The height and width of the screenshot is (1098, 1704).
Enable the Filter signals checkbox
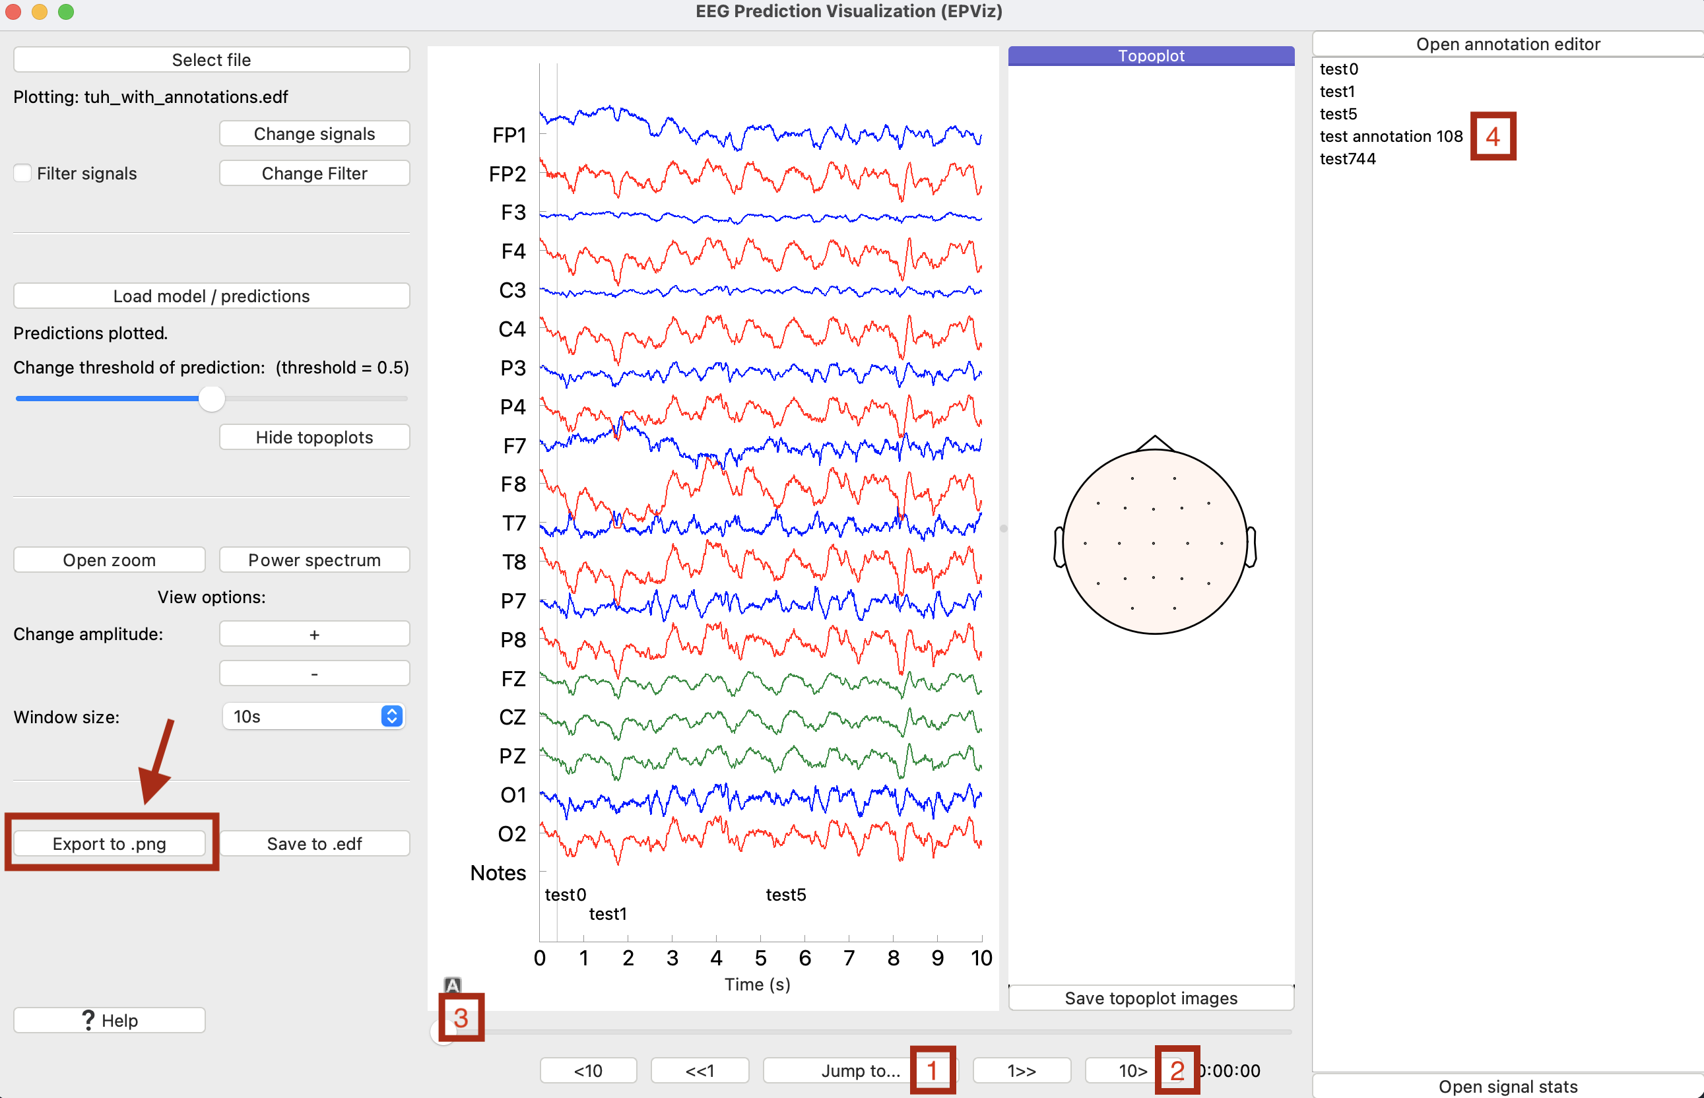coord(23,174)
